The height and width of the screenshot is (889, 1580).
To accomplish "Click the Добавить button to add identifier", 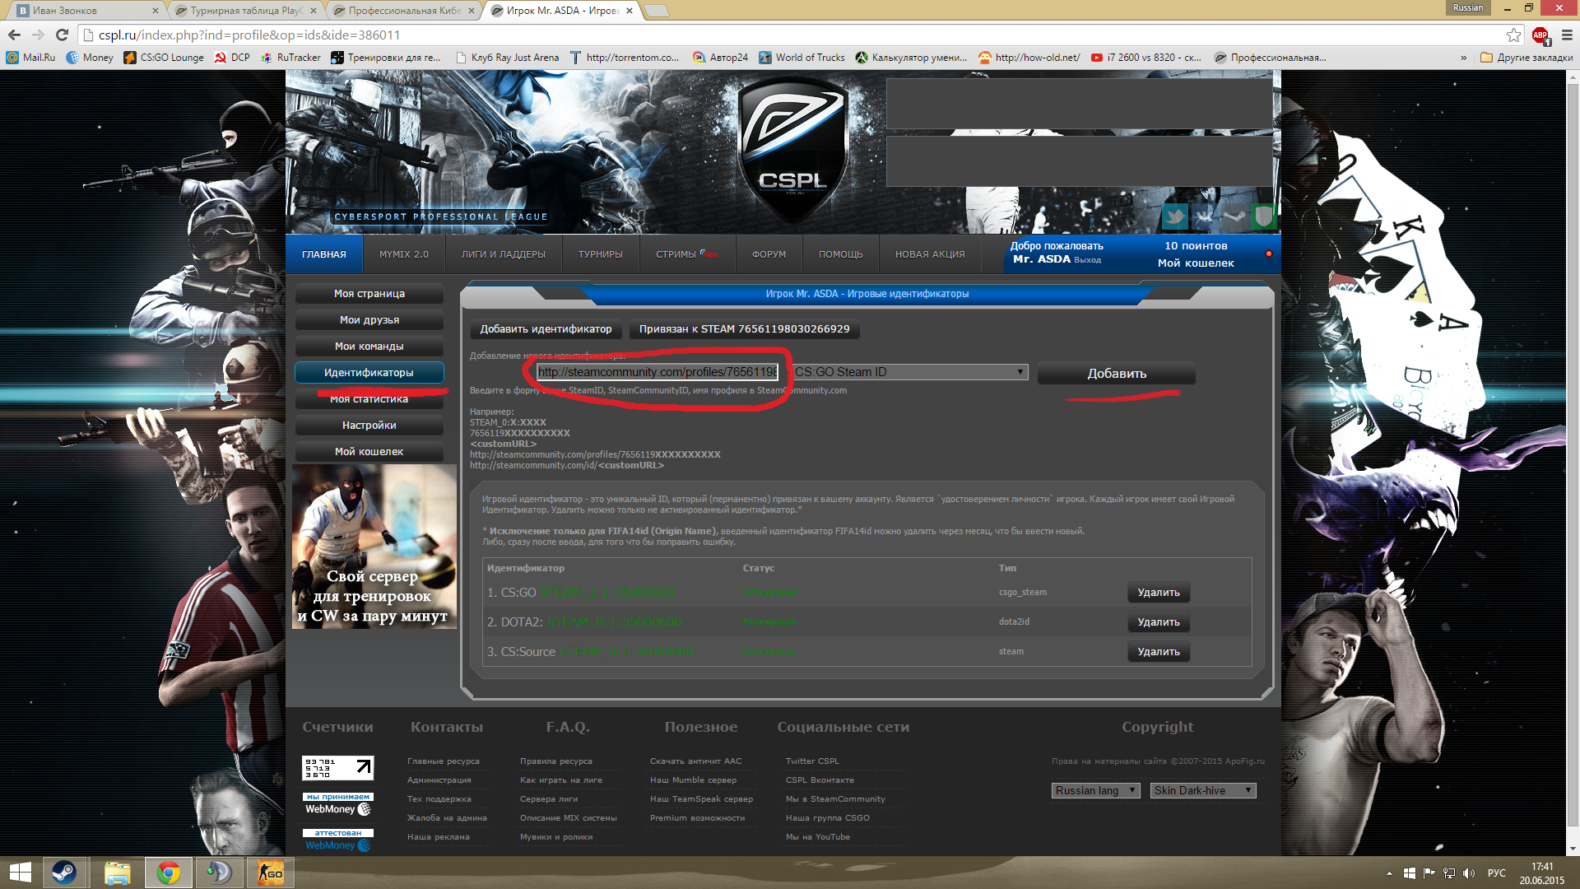I will coord(1117,372).
